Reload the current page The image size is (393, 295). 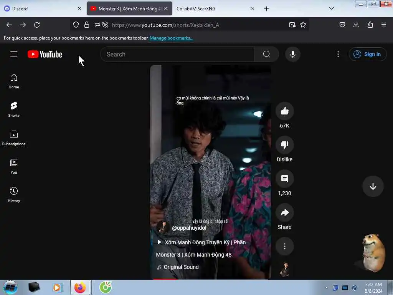click(37, 25)
